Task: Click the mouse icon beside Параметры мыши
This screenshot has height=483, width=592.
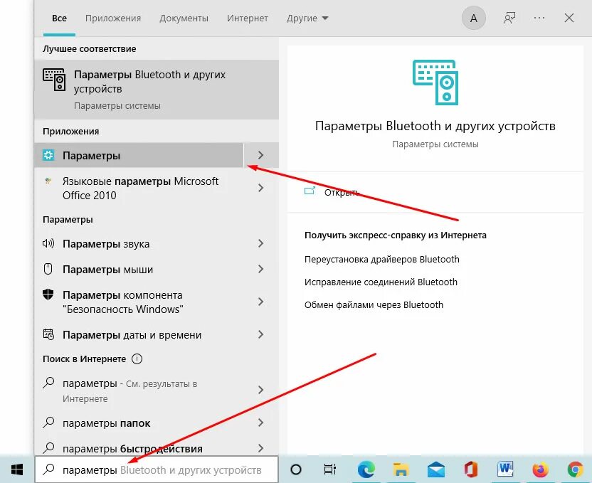Action: tap(48, 269)
